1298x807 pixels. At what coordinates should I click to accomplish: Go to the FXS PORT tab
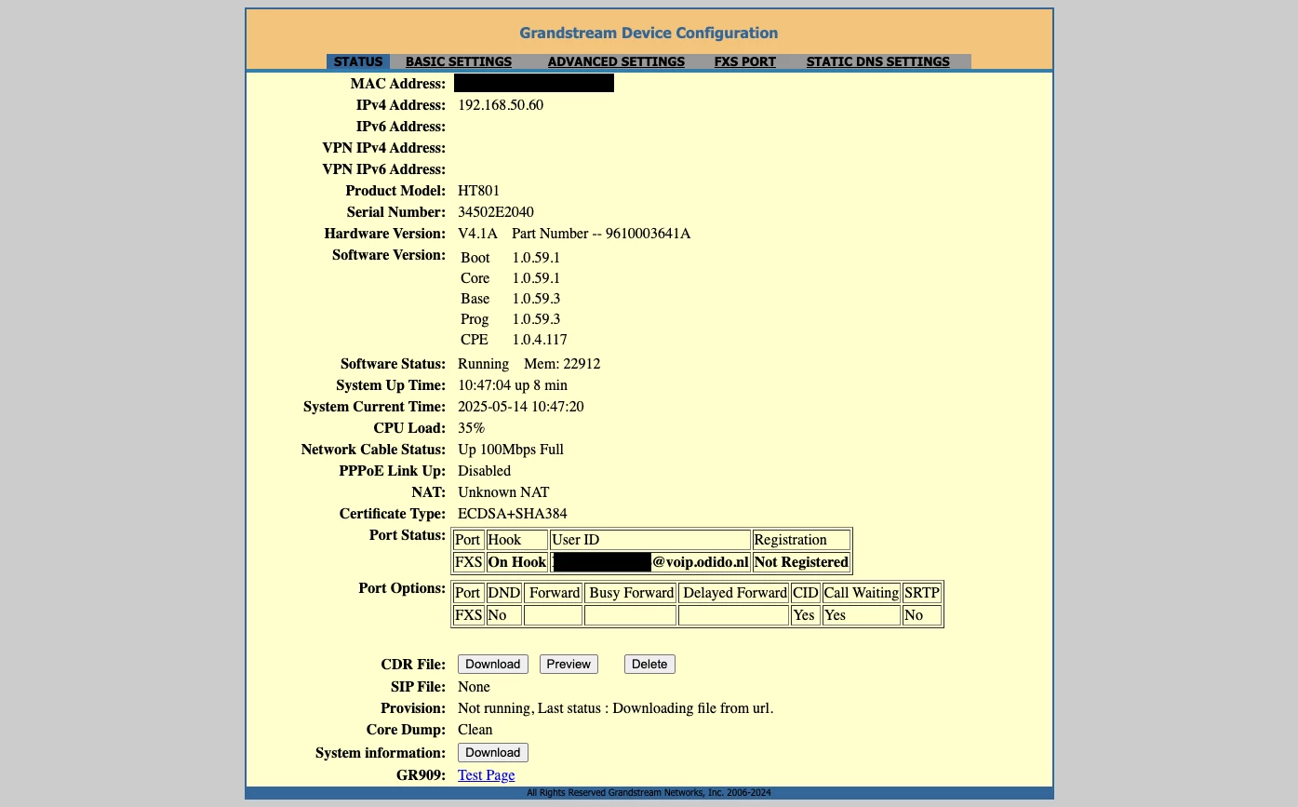point(745,61)
